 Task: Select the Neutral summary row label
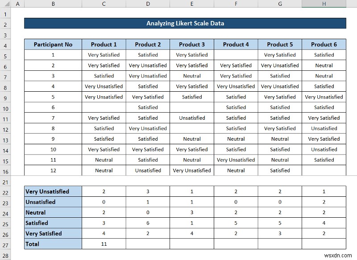tap(53, 212)
